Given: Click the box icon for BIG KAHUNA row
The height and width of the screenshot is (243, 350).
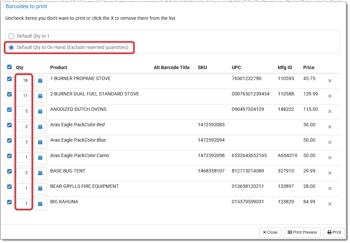Looking at the screenshot, I should (40, 204).
